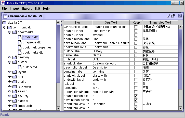Open the File menu
185x118 pixels.
click(x=4, y=9)
